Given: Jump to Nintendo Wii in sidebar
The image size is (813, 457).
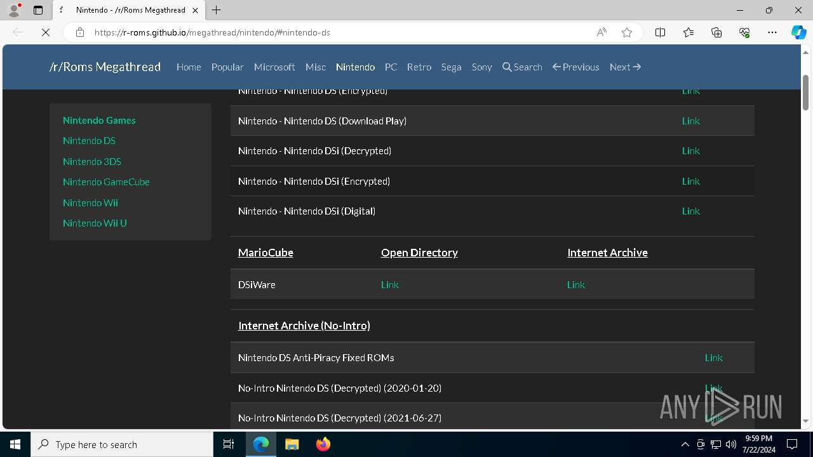Looking at the screenshot, I should pyautogui.click(x=90, y=202).
